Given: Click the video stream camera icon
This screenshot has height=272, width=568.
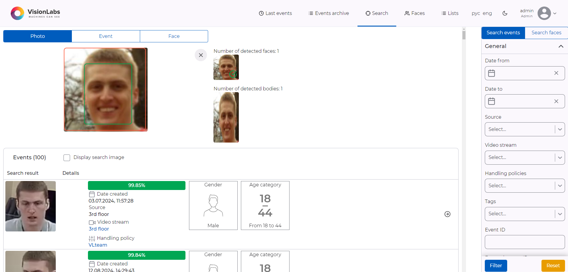Looking at the screenshot, I should (x=92, y=222).
